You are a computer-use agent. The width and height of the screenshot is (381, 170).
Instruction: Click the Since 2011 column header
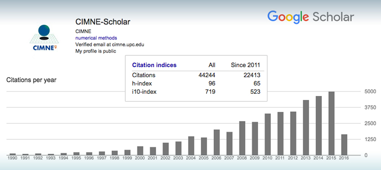(x=245, y=65)
